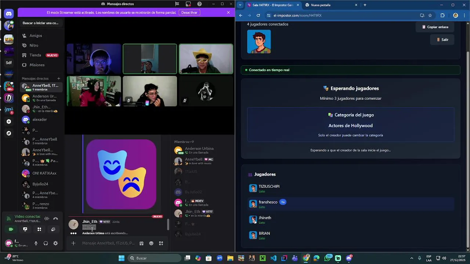
Task: Toggle noise suppression waveform icon
Action: pyautogui.click(x=47, y=219)
